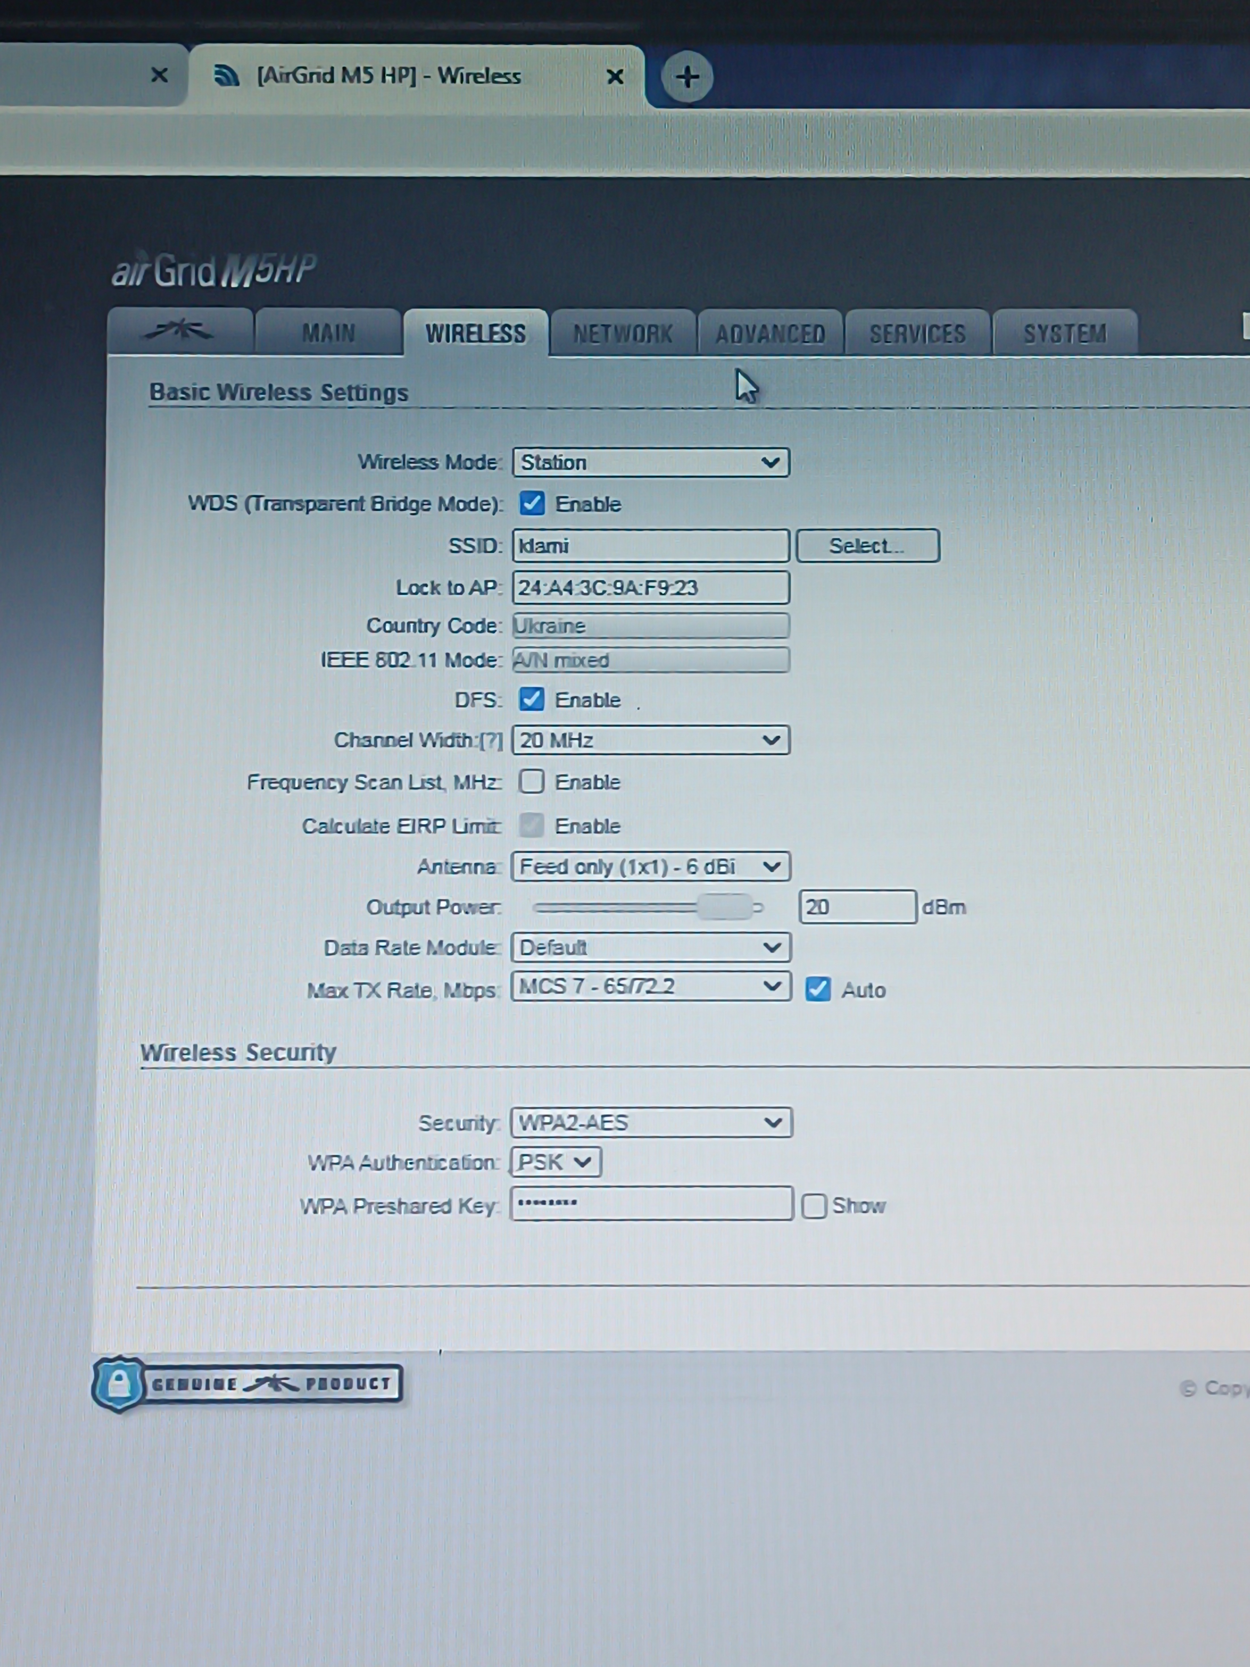Click the Output Power label
Image resolution: width=1250 pixels, height=1667 pixels.
pyautogui.click(x=434, y=907)
